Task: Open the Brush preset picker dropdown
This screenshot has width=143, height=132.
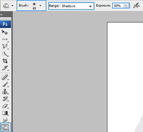Action: coord(40,5)
